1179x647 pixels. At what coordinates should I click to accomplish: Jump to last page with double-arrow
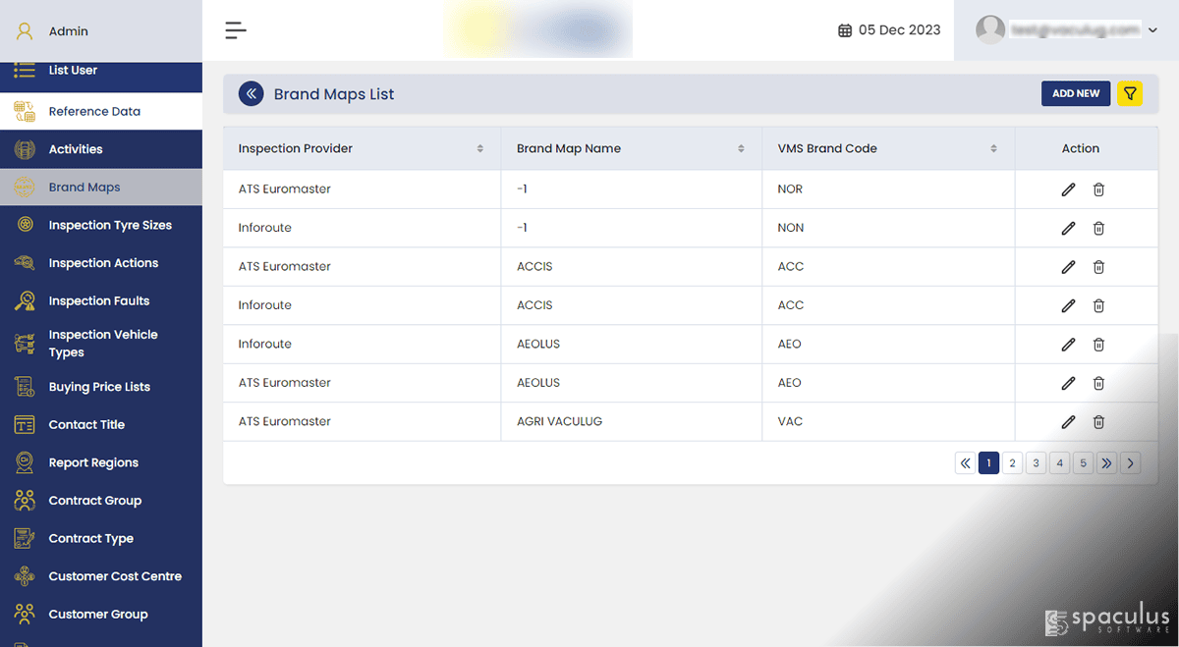pos(1106,463)
